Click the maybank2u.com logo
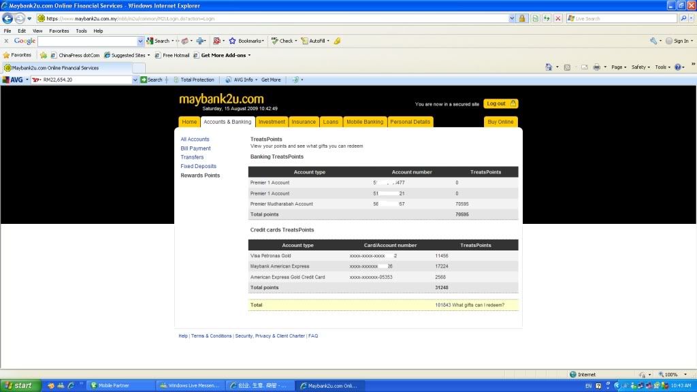This screenshot has width=697, height=392. tap(221, 99)
